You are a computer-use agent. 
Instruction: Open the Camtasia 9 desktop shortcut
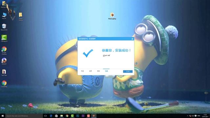point(4,38)
